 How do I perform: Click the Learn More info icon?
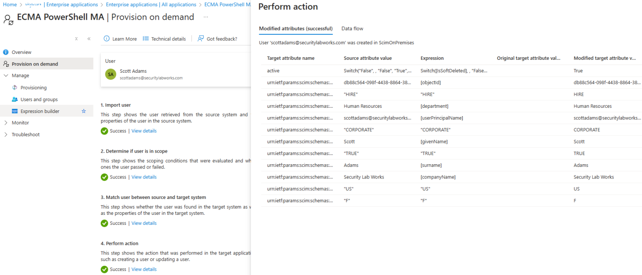click(107, 38)
